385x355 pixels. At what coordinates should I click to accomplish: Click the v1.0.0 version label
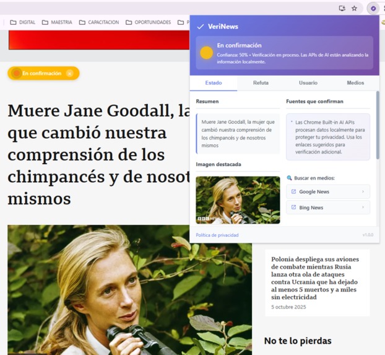(x=368, y=235)
